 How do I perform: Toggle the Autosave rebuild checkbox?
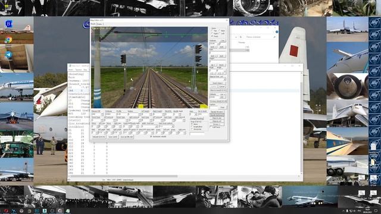tap(151, 136)
